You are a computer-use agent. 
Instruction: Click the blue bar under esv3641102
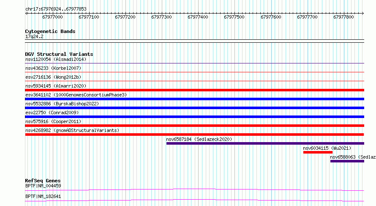[x=194, y=99]
